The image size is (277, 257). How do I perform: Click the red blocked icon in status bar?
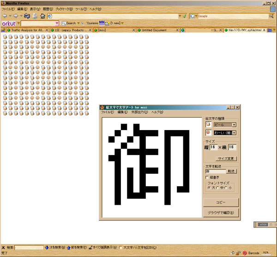click(245, 253)
